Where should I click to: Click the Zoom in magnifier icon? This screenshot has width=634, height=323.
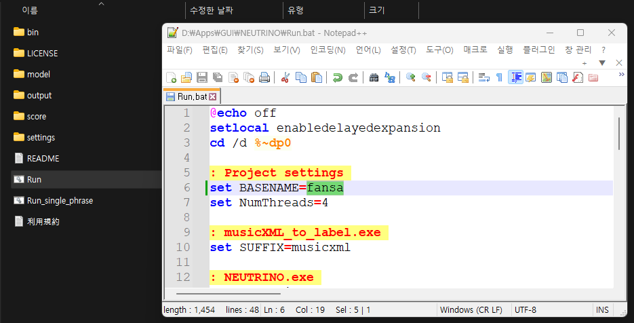point(410,78)
